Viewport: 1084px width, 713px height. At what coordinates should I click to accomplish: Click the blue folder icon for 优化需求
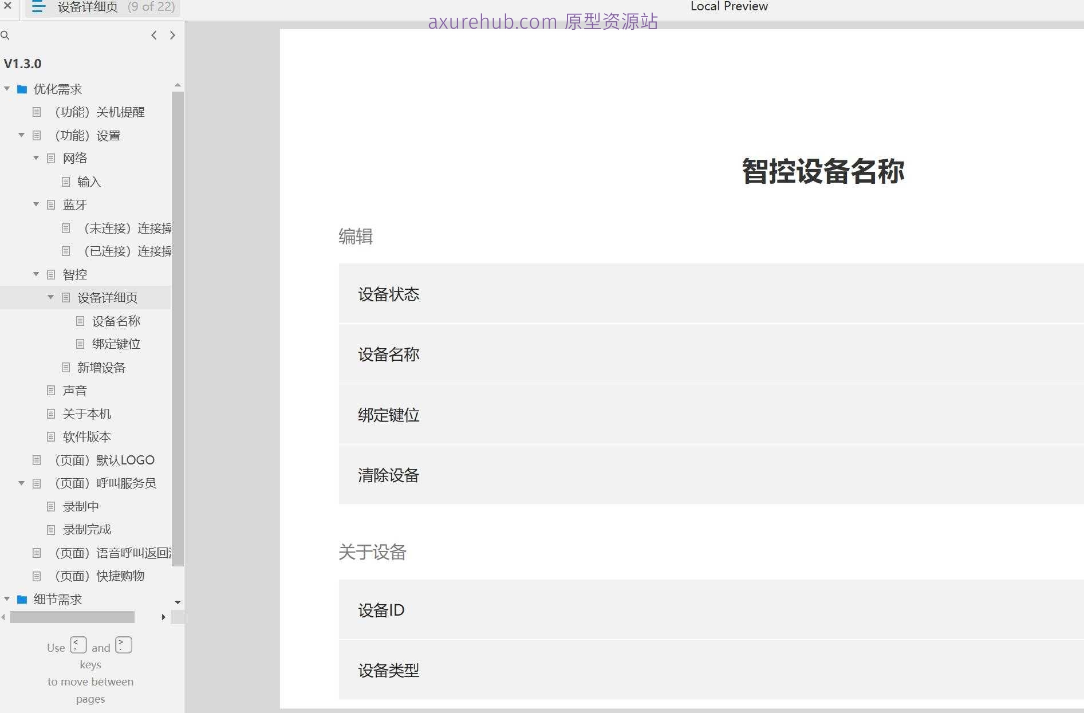(x=22, y=89)
